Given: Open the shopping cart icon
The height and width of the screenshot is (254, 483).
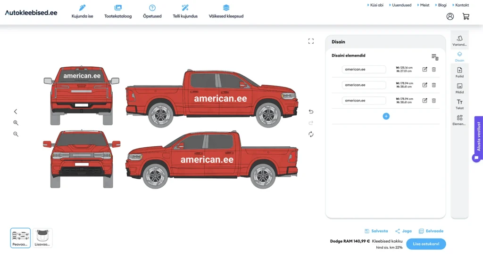Looking at the screenshot, I should (x=466, y=16).
